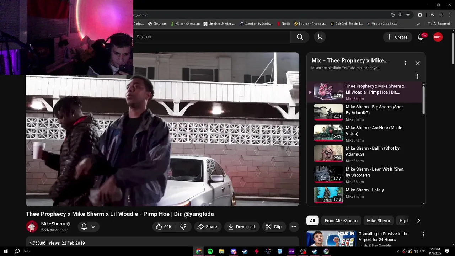Open Speedtest by Ookla bookmark
The height and width of the screenshot is (256, 455).
(x=256, y=24)
